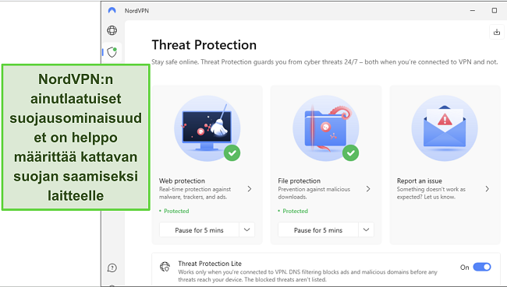Toggle Threat Protection Lite switch off
The height and width of the screenshot is (287, 507).
(x=482, y=267)
